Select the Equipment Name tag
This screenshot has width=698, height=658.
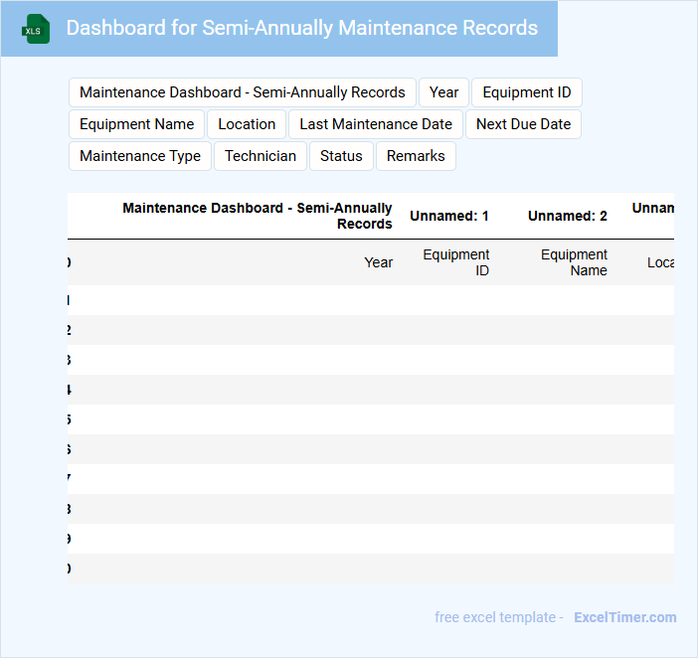(x=136, y=124)
